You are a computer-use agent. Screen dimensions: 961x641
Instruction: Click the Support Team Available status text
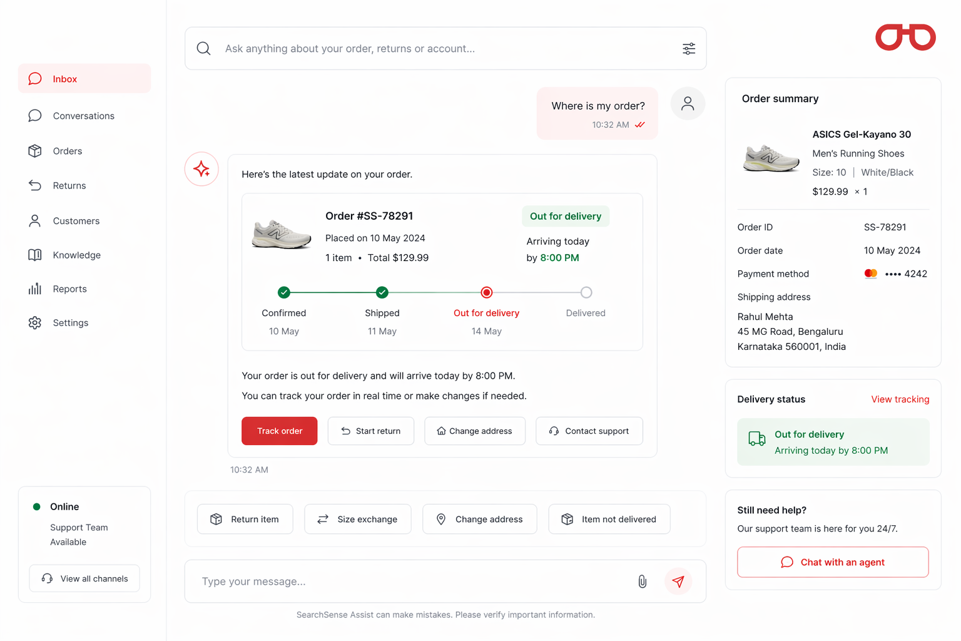coord(79,535)
